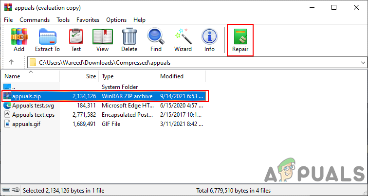
Task: Click the Find magnifier icon
Action: pyautogui.click(x=156, y=36)
